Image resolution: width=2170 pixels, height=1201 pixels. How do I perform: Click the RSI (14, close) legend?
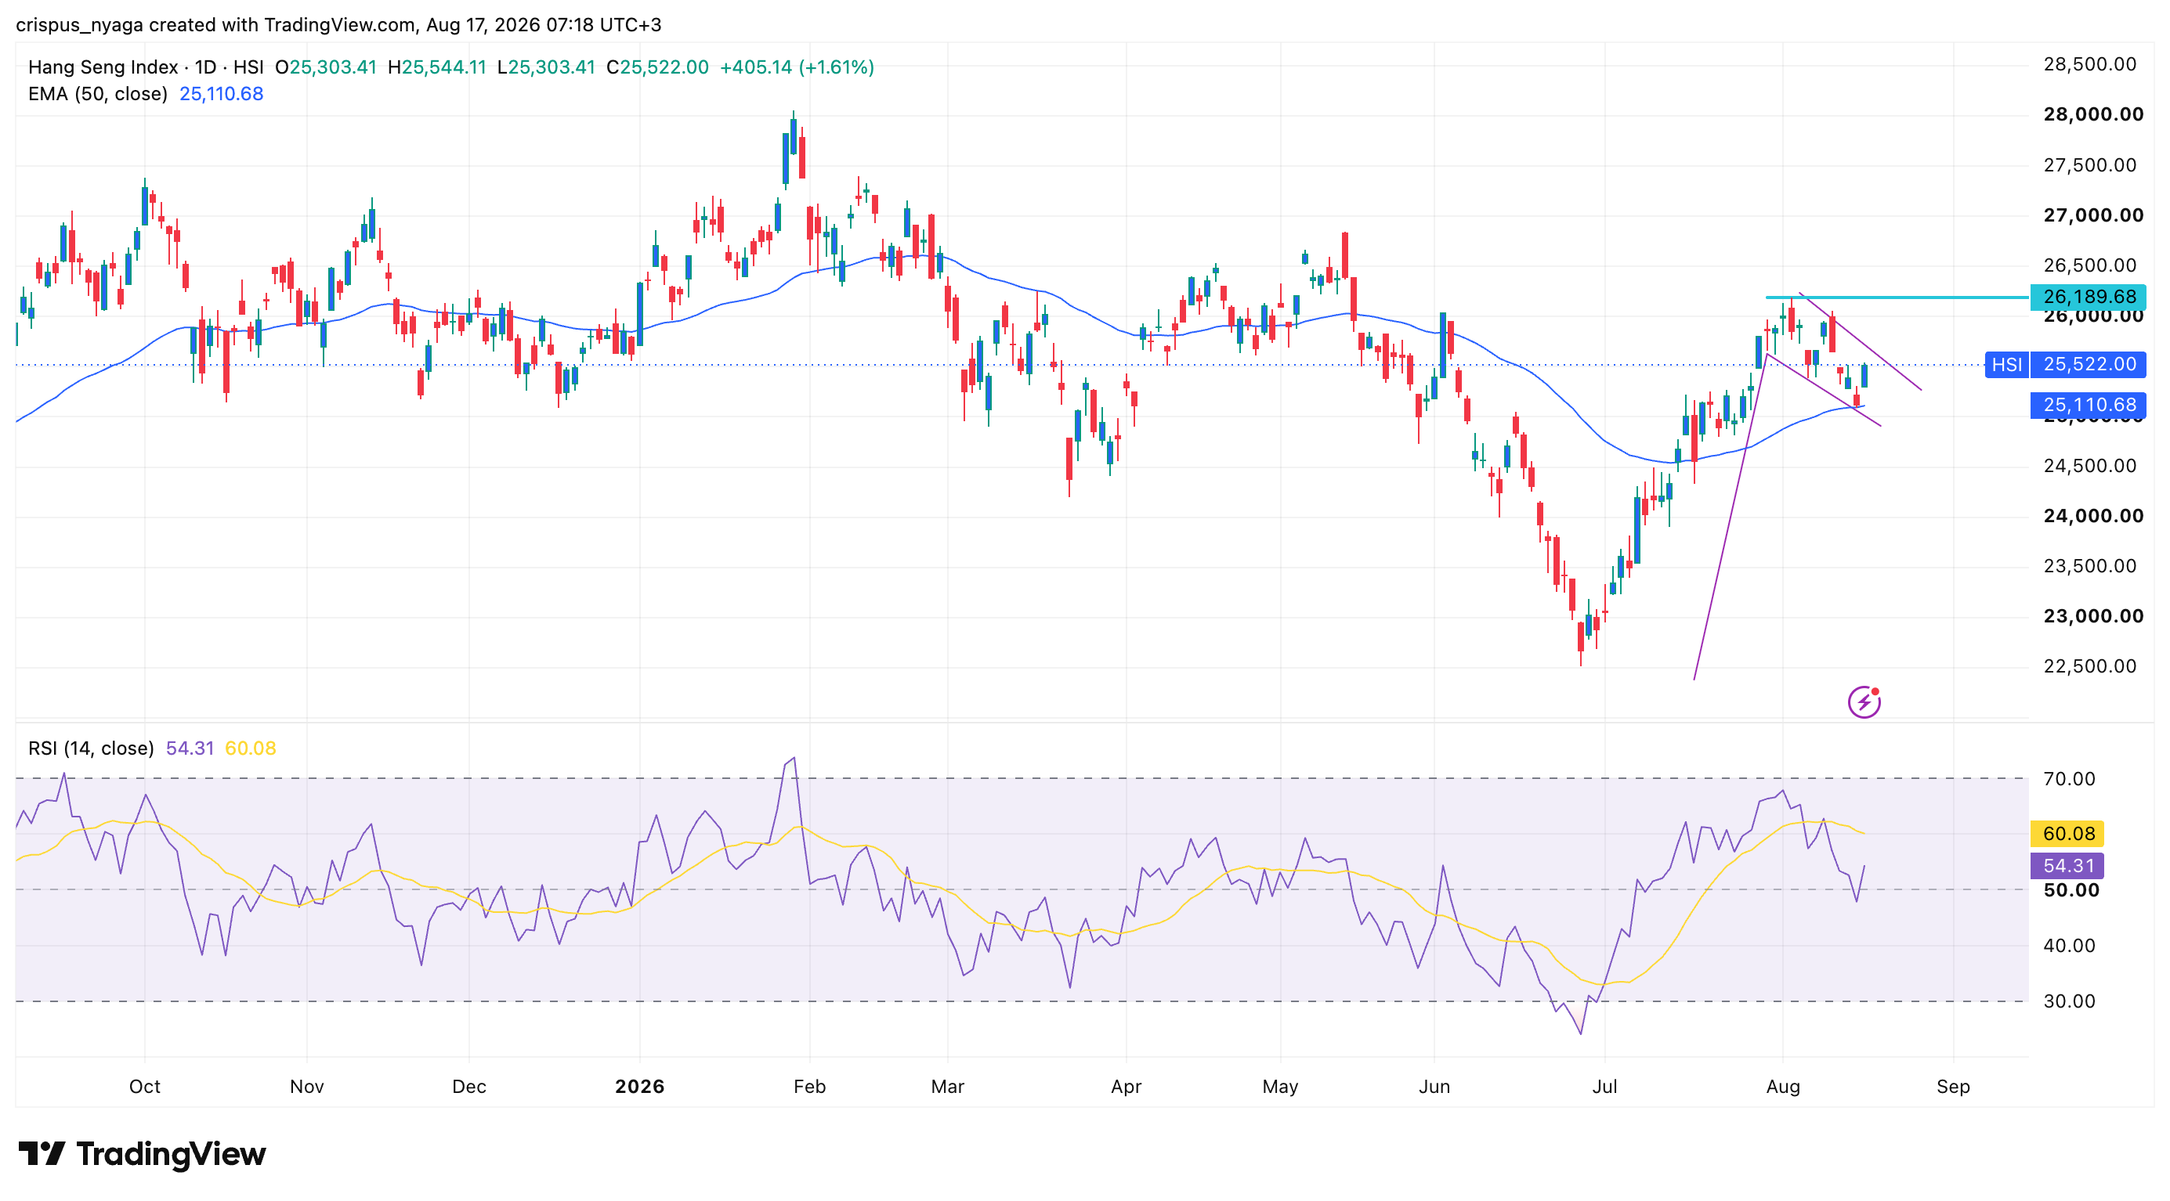click(91, 748)
